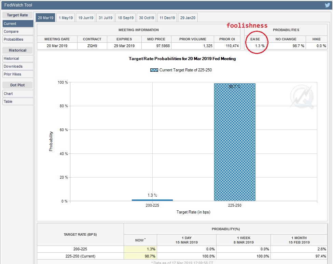The height and width of the screenshot is (264, 333).
Task: Click the 225-250 bar in the chart
Action: click(x=235, y=142)
